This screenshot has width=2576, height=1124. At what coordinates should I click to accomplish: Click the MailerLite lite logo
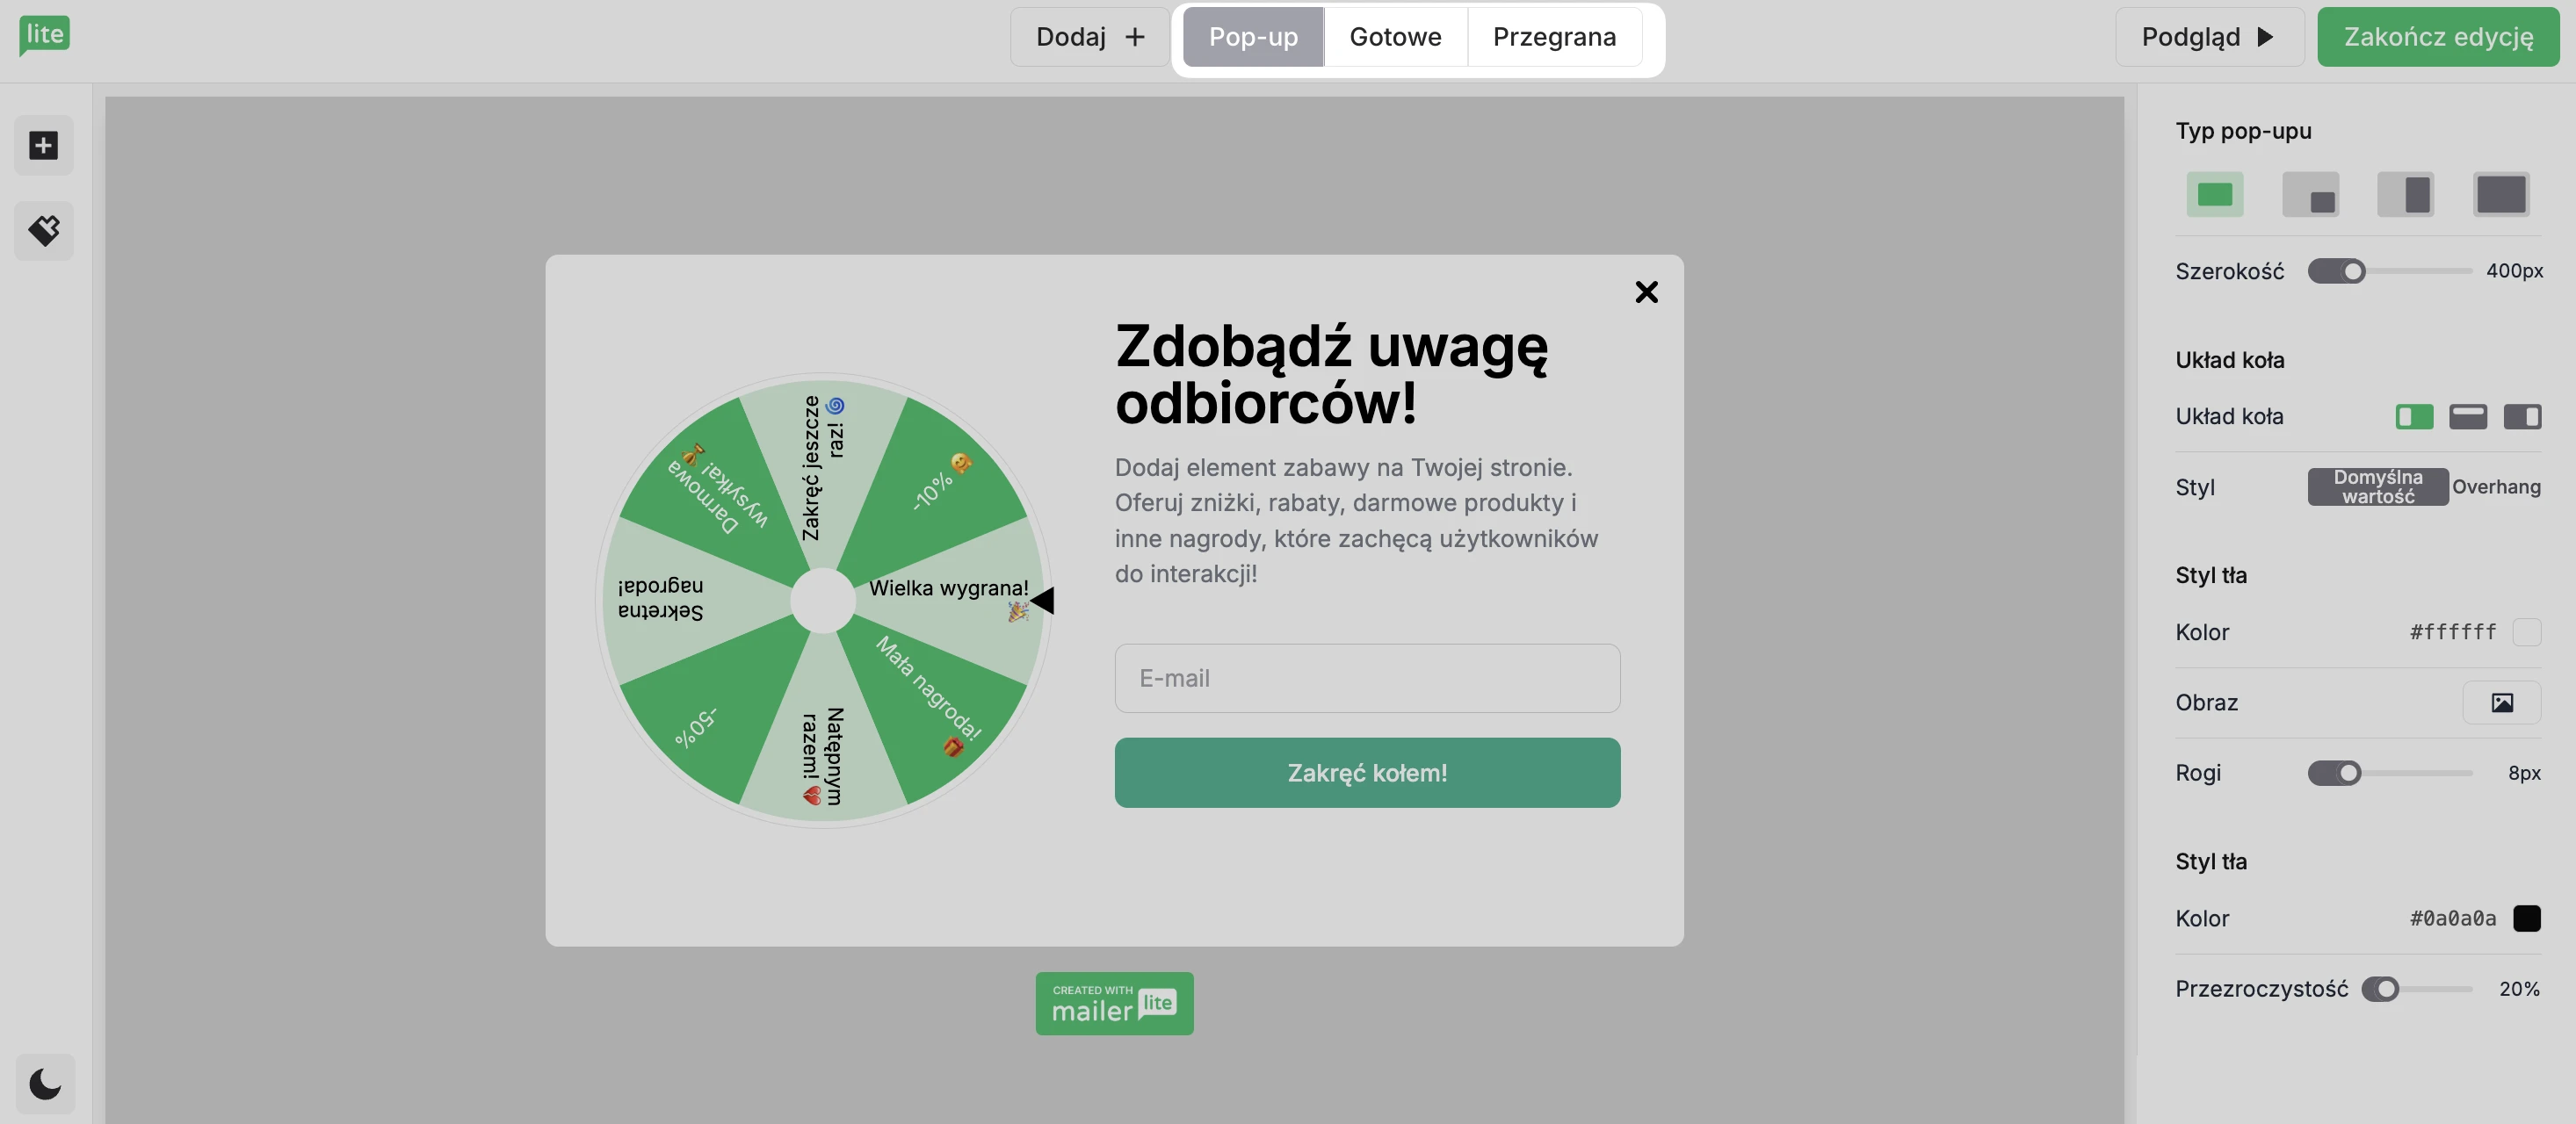(x=44, y=36)
